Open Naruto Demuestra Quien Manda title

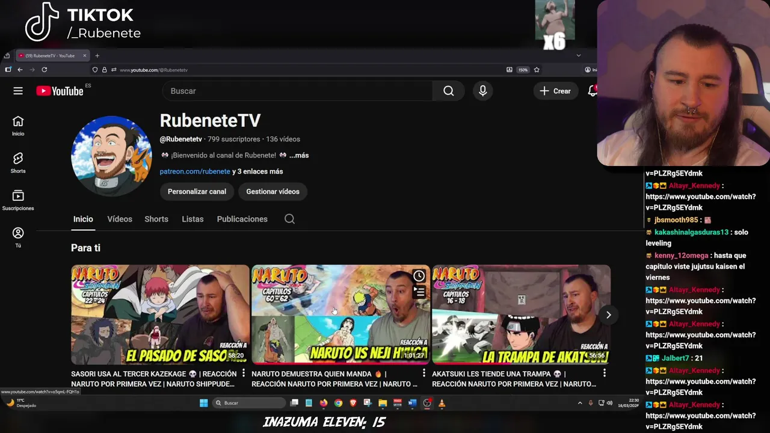(334, 379)
